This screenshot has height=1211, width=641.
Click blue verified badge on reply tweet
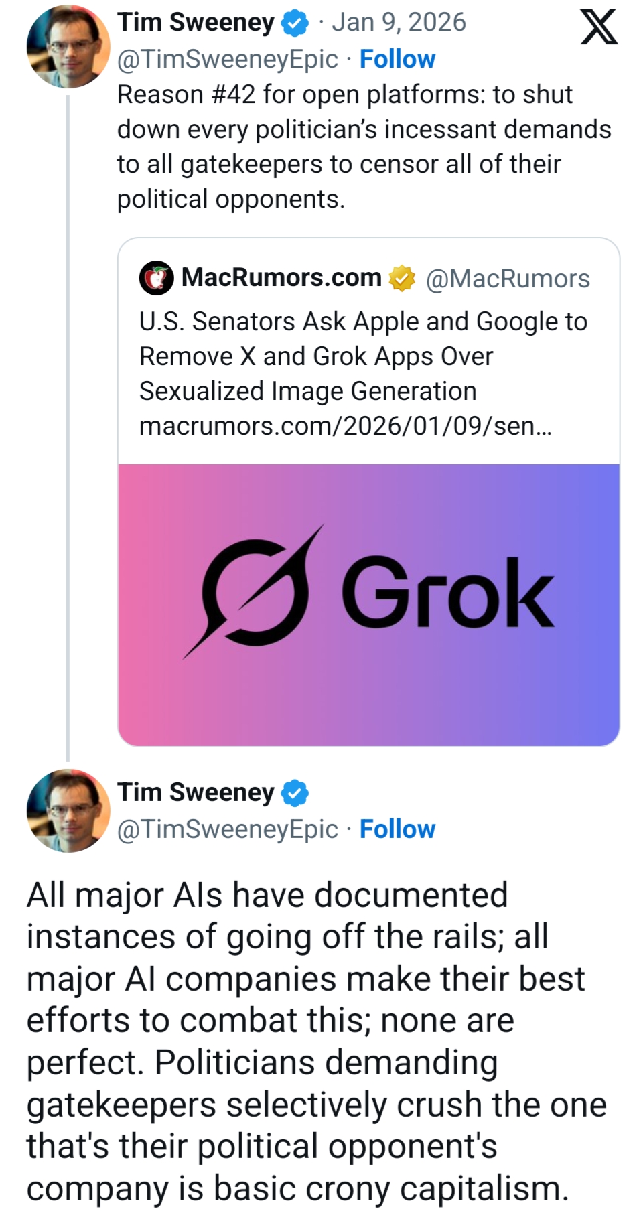click(295, 793)
